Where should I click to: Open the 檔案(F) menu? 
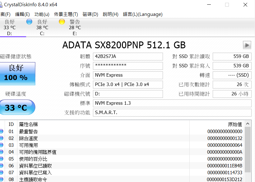point(5,14)
